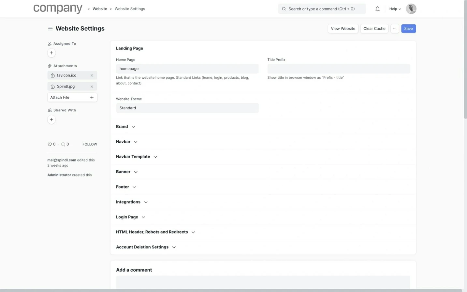The height and width of the screenshot is (292, 467).
Task: Remove the Spindl.jpg attachment
Action: click(x=92, y=87)
